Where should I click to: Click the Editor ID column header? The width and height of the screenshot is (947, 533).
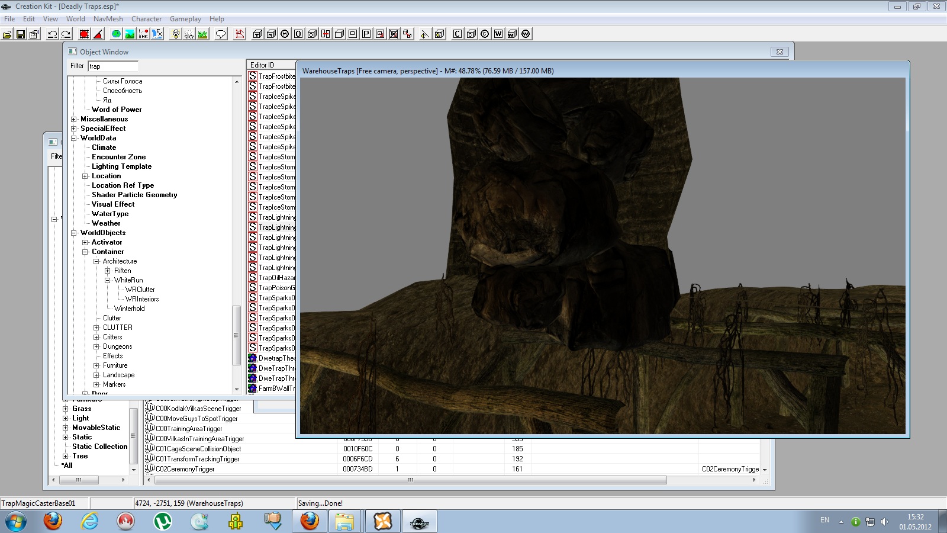click(271, 65)
